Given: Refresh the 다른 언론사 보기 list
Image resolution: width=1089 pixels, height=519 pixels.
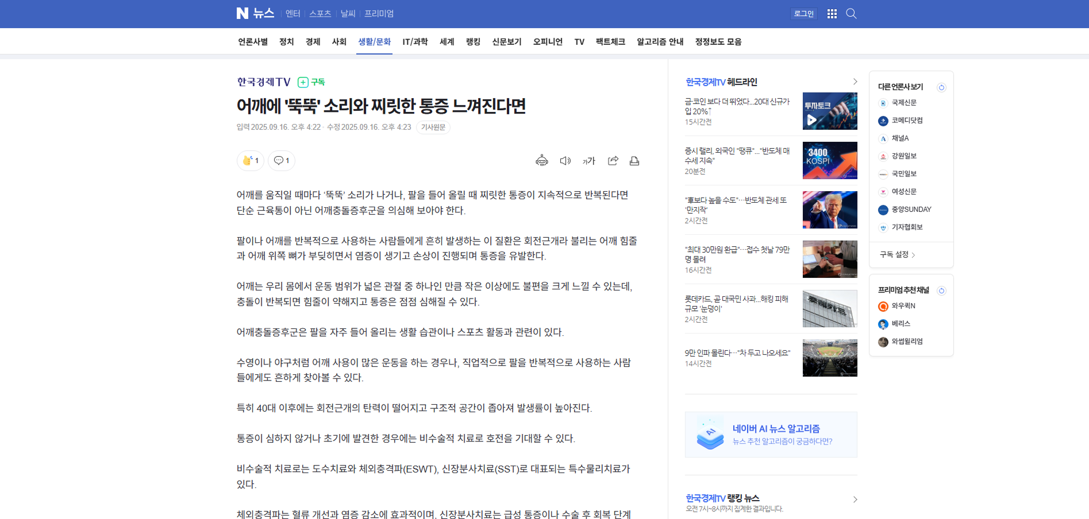Looking at the screenshot, I should 941,87.
